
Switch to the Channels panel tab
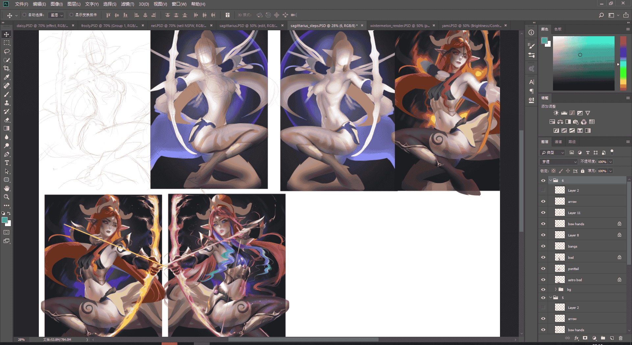(558, 142)
